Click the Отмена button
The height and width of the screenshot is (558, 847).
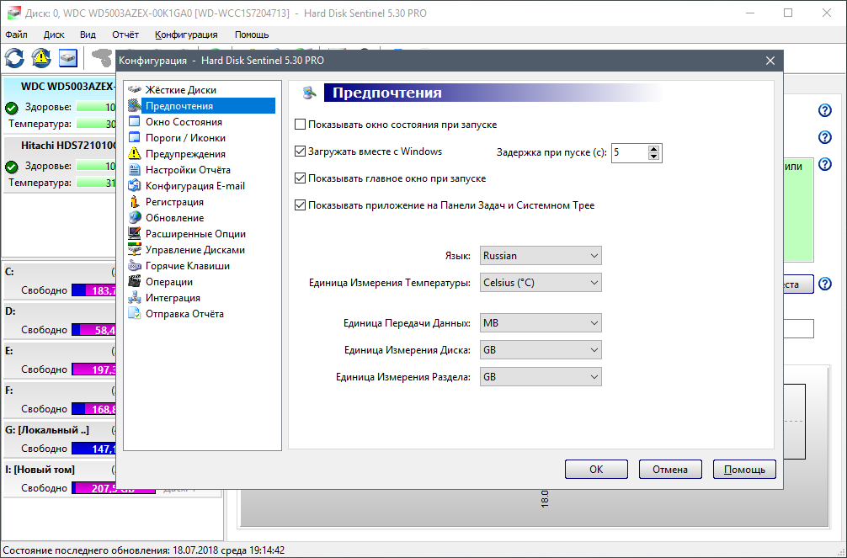click(670, 470)
